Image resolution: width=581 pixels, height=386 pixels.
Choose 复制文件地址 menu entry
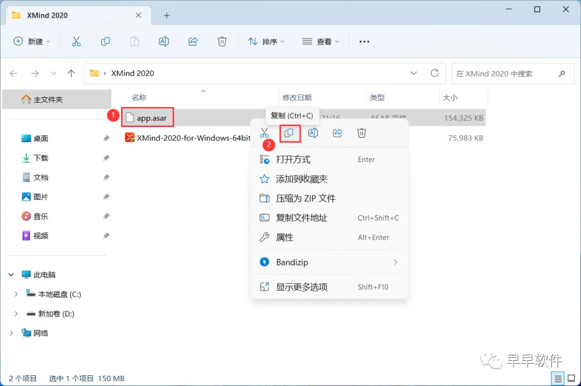point(329,217)
